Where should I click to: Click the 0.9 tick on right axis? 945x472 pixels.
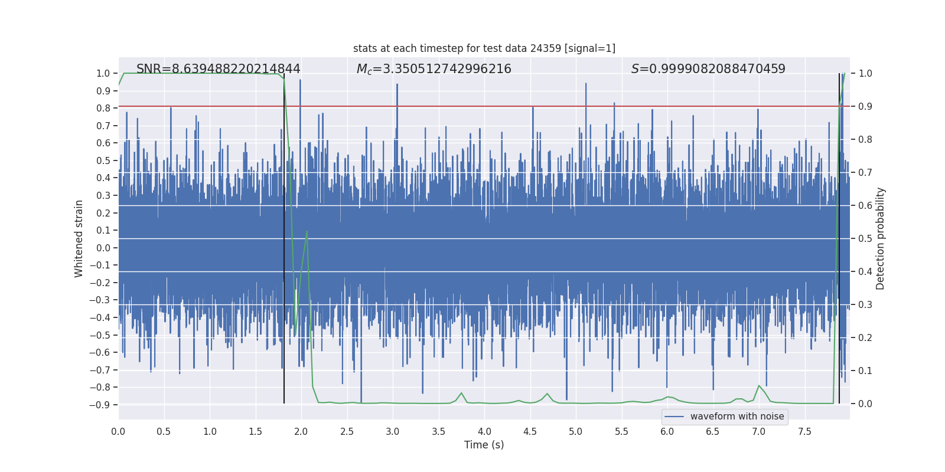tap(865, 106)
